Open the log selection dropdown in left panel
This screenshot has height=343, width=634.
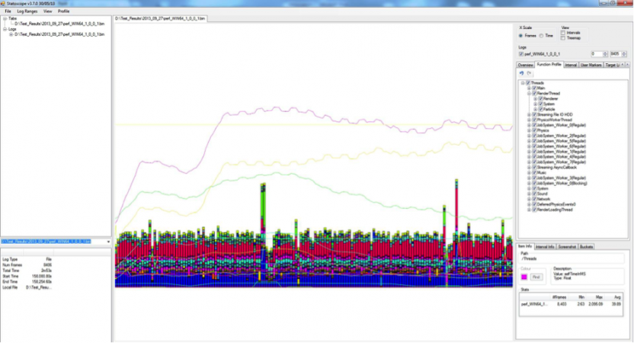click(109, 242)
